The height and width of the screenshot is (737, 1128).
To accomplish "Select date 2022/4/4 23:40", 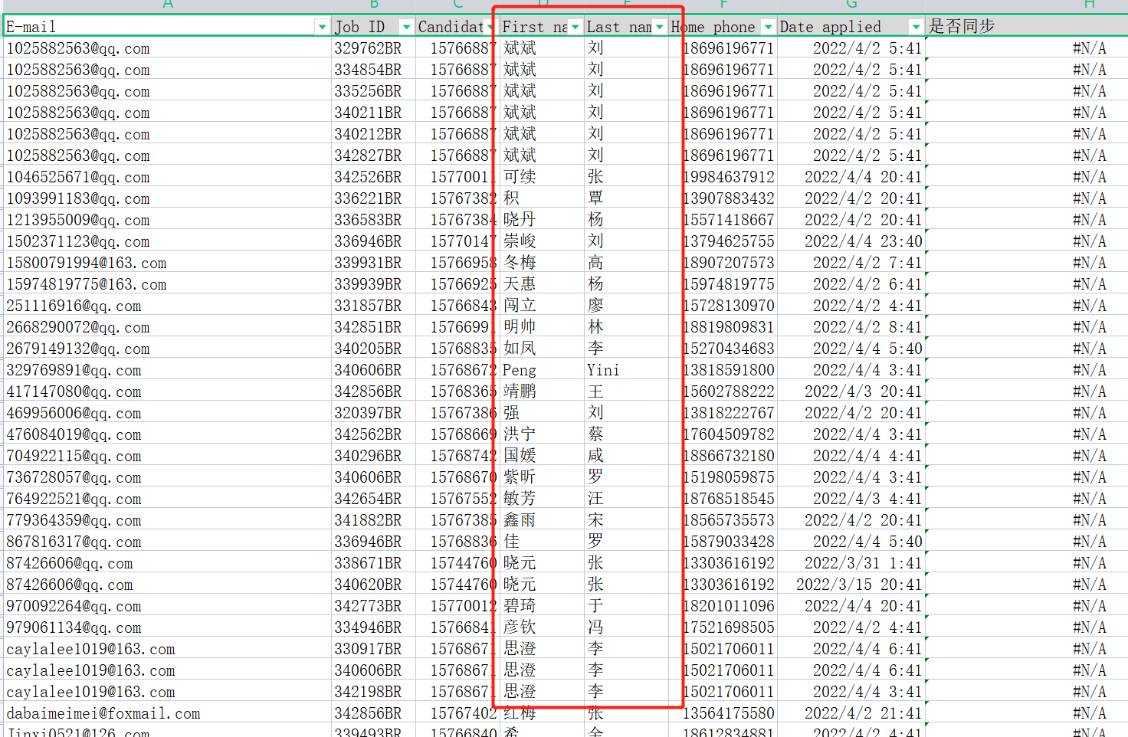I will tap(863, 241).
